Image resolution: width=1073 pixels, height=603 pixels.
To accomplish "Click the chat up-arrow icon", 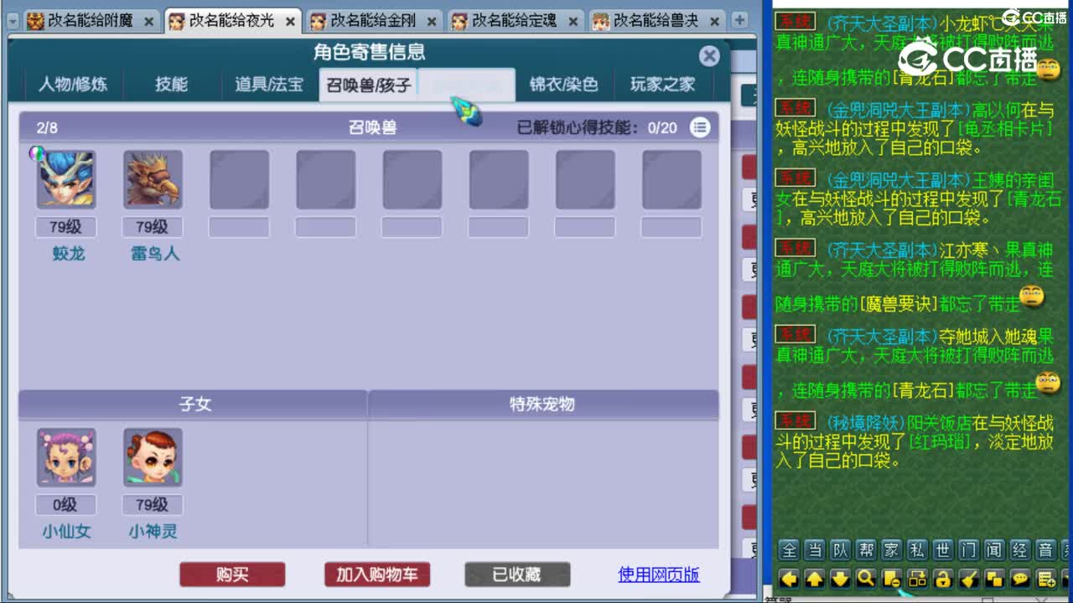I will click(815, 578).
